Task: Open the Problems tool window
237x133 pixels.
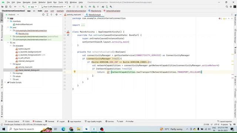Action: click(37, 122)
